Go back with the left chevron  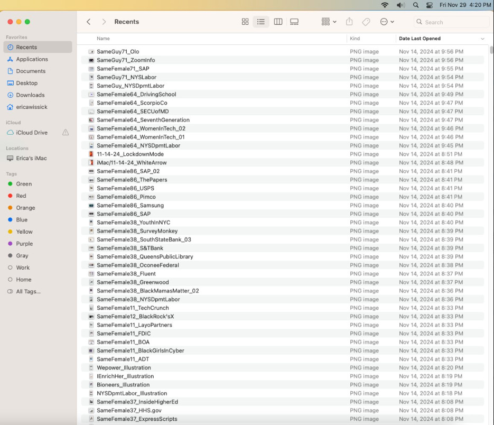[x=89, y=22]
